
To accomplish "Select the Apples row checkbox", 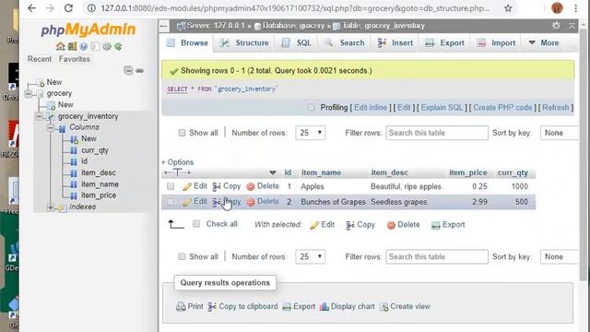I will coord(171,186).
